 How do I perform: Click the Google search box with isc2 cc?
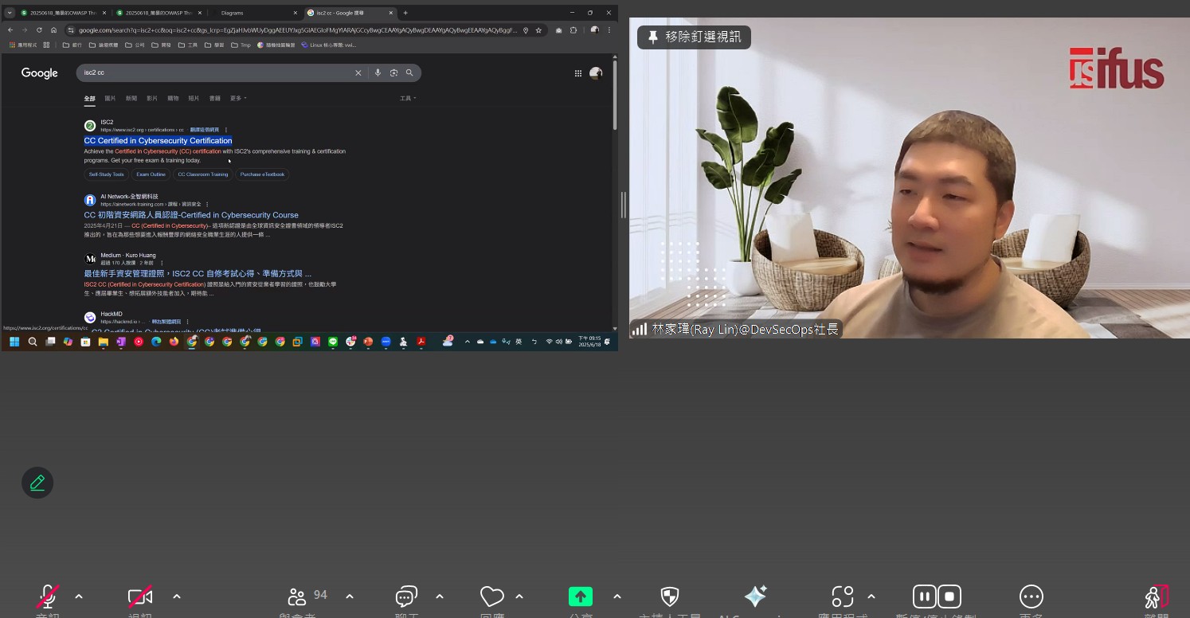(x=215, y=72)
